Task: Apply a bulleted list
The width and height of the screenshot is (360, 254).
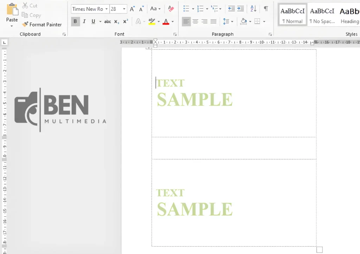Action: (x=186, y=9)
